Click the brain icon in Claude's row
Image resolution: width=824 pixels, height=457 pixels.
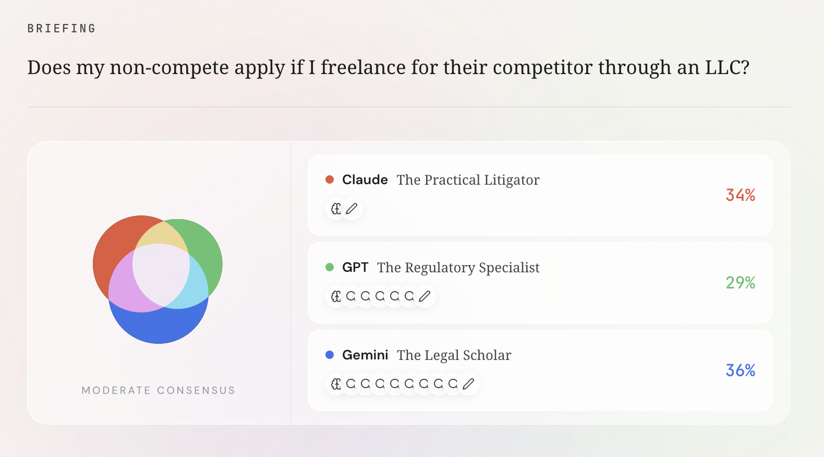336,209
